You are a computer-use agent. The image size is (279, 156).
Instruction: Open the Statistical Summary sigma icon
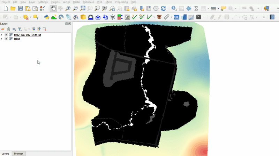coord(196,8)
